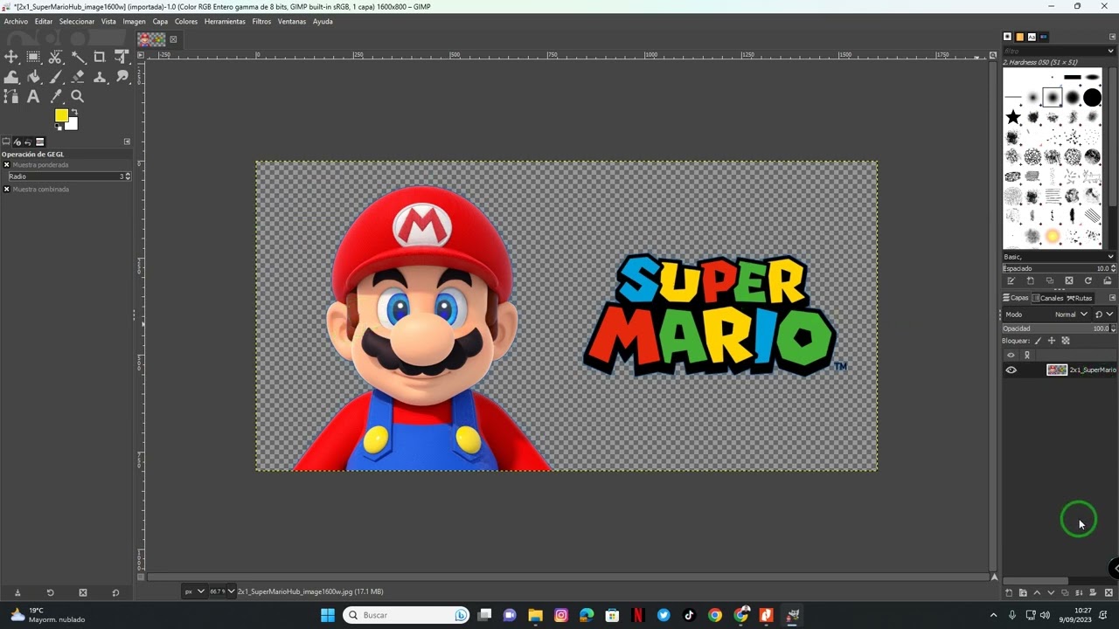Select the Mario image tab thumbnail
Screen dimensions: 1119x629
[x=151, y=39]
